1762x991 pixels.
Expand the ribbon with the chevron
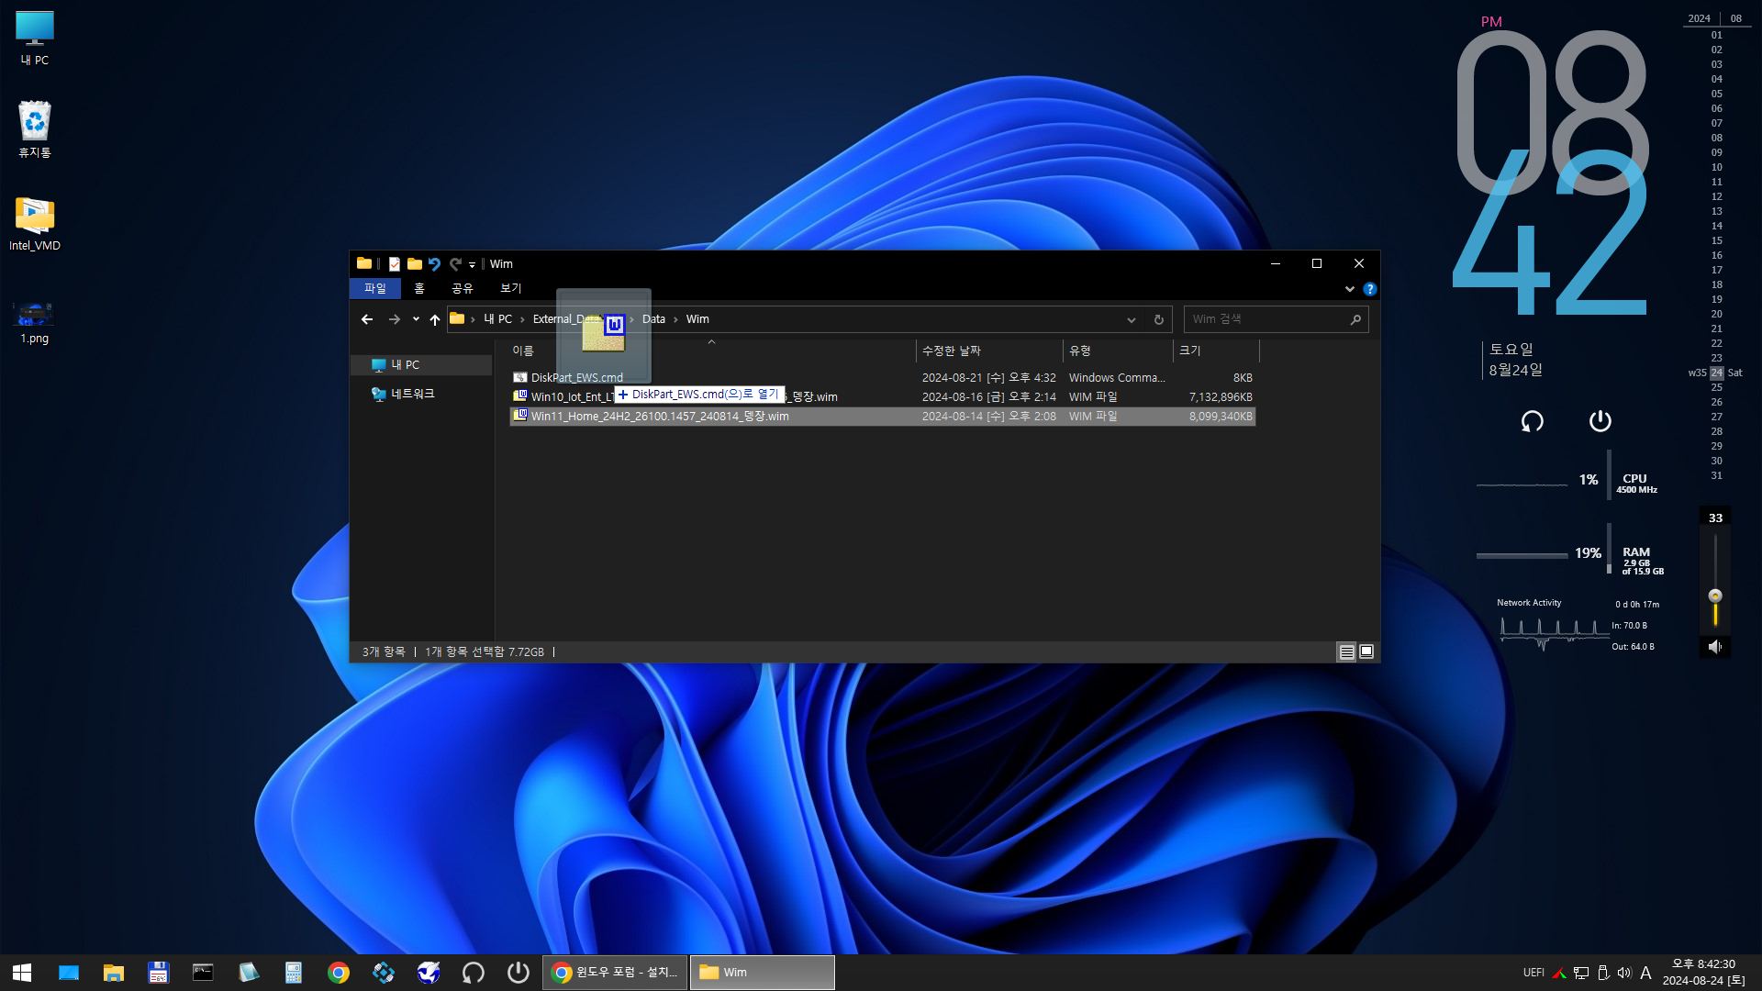point(1350,289)
